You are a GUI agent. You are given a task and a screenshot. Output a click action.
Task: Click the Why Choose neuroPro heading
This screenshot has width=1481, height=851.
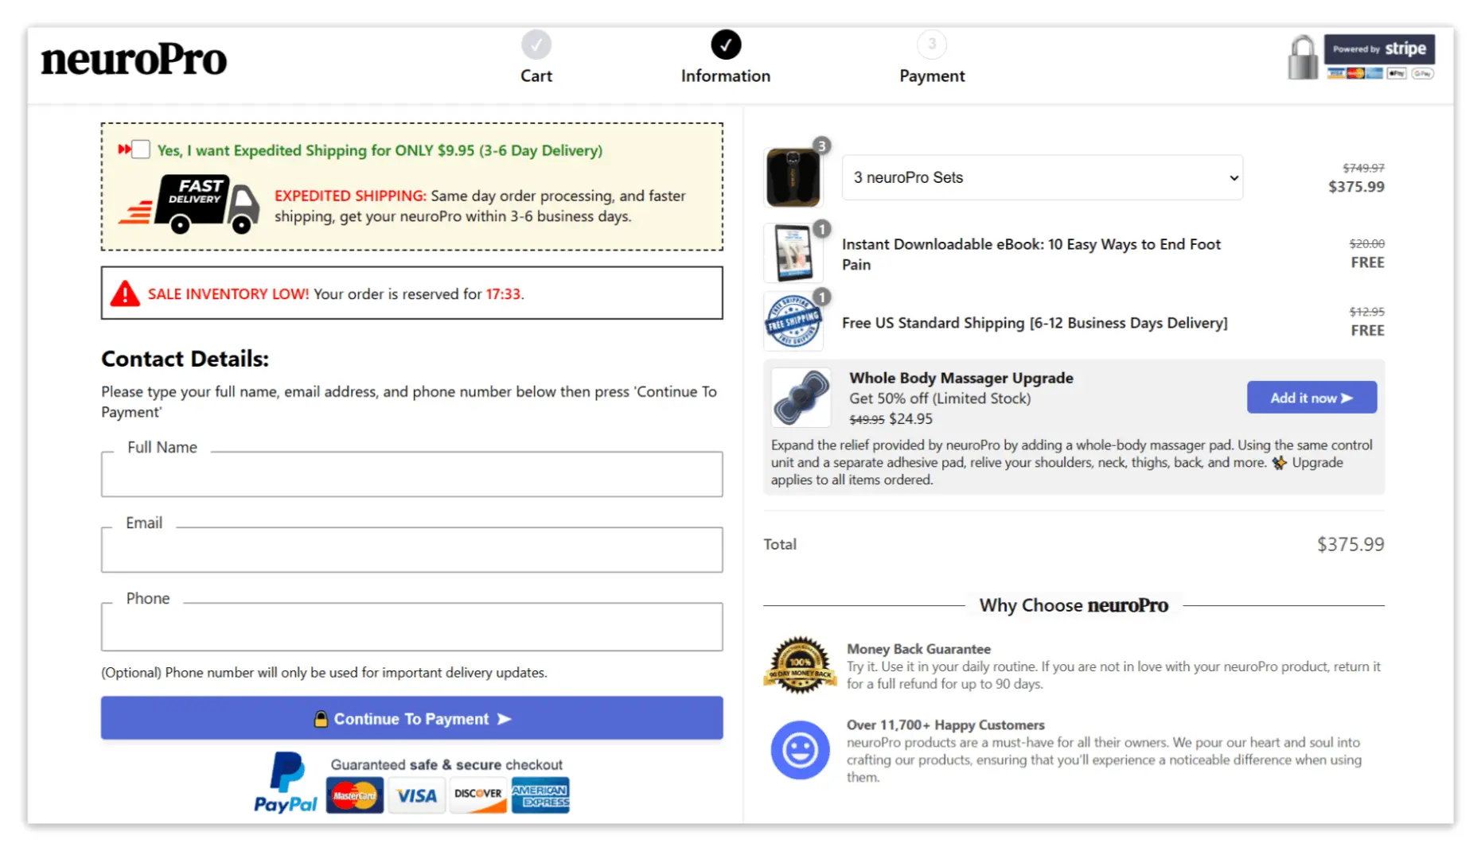(x=1074, y=605)
